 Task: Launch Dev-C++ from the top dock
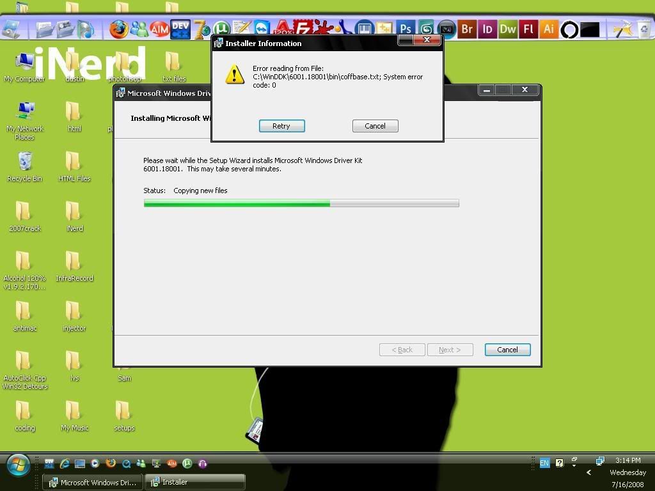(x=180, y=29)
